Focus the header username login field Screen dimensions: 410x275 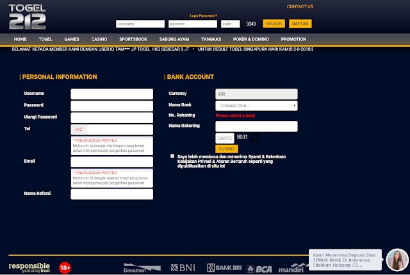click(x=140, y=24)
